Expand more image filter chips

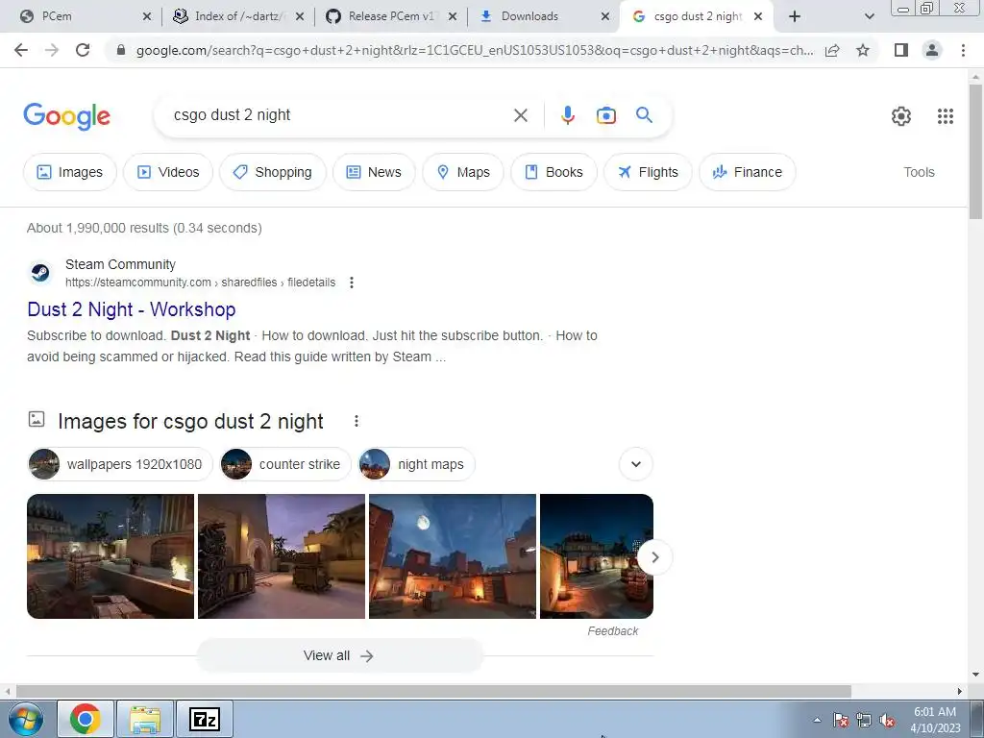pyautogui.click(x=636, y=464)
